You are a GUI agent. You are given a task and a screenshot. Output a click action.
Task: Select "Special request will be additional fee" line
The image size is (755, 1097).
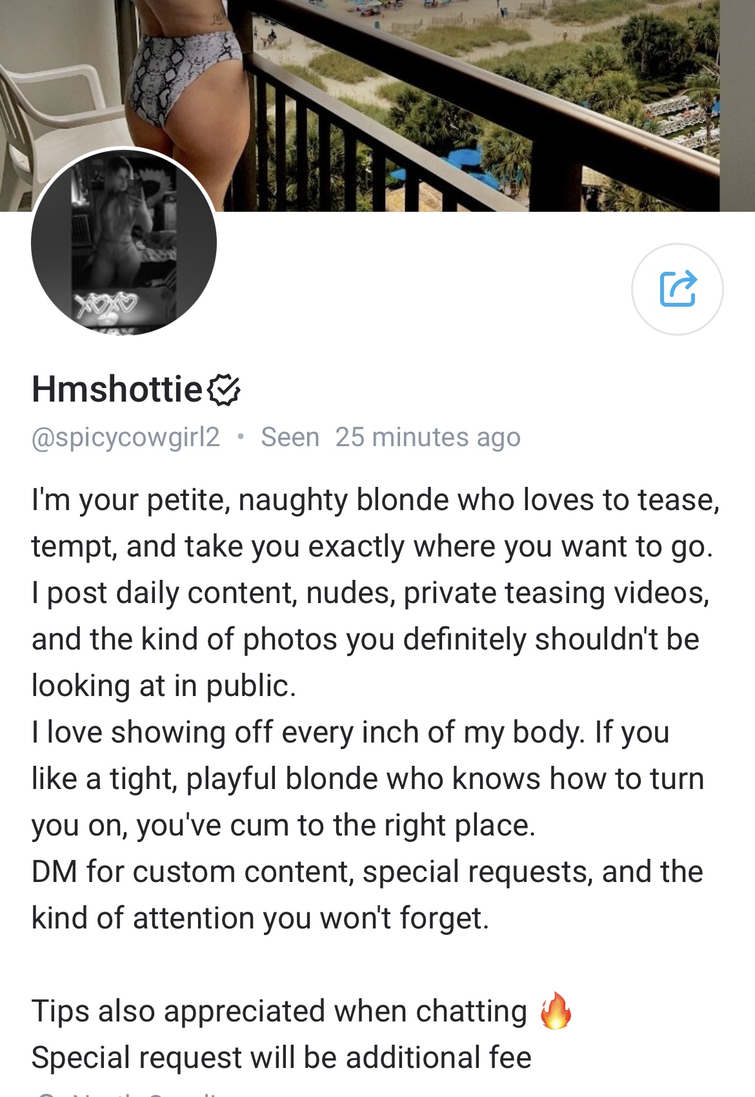[281, 1058]
